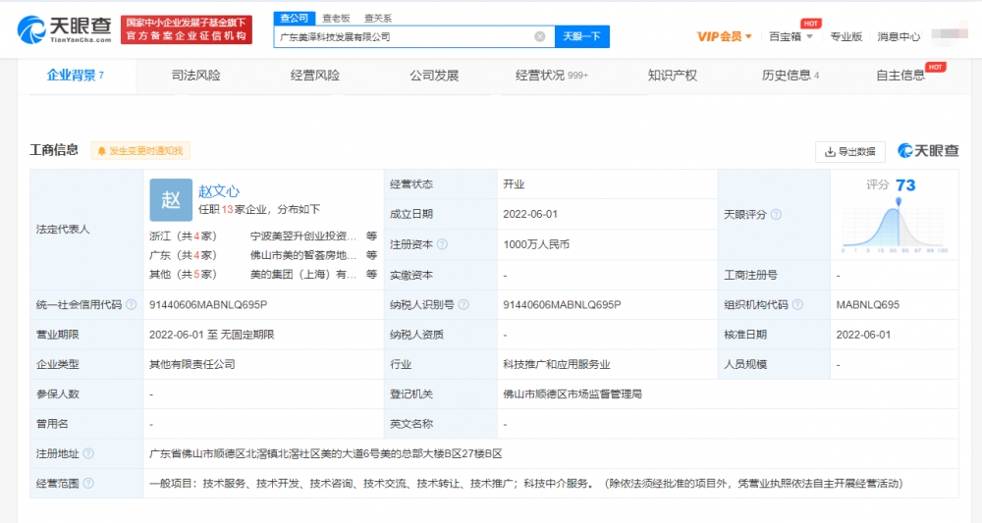
Task: Open the TianYanCha logo homepage
Action: point(65,29)
